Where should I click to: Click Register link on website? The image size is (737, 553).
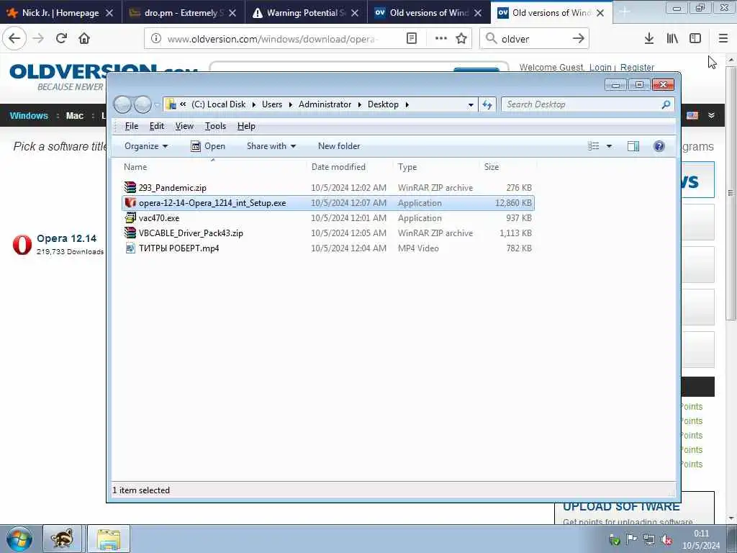[x=637, y=67]
